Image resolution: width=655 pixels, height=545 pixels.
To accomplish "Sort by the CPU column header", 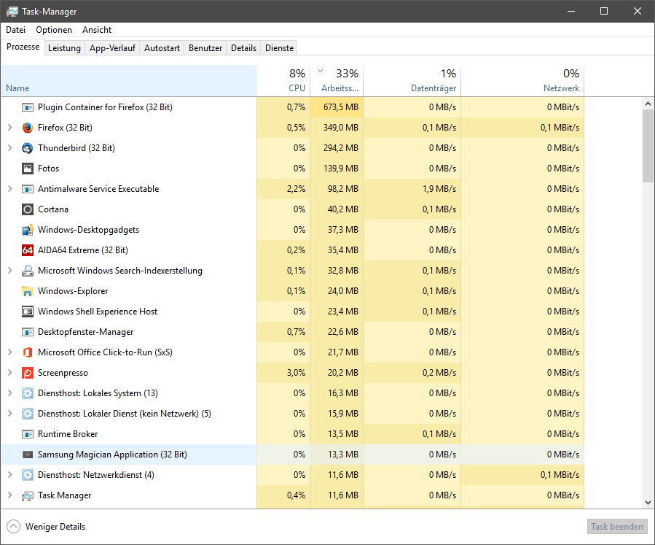I will (283, 80).
